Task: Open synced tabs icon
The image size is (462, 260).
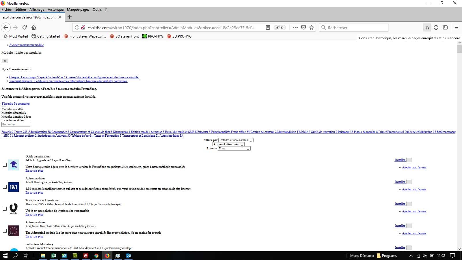Action: 436,27
